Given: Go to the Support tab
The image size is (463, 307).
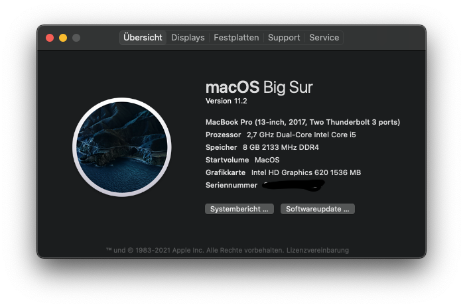Looking at the screenshot, I should tap(284, 38).
